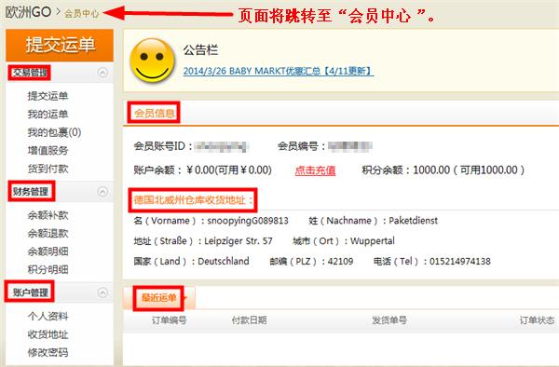Click the 欧洲GO breadcrumb logo
Screen dimensions: 559x367
point(28,12)
